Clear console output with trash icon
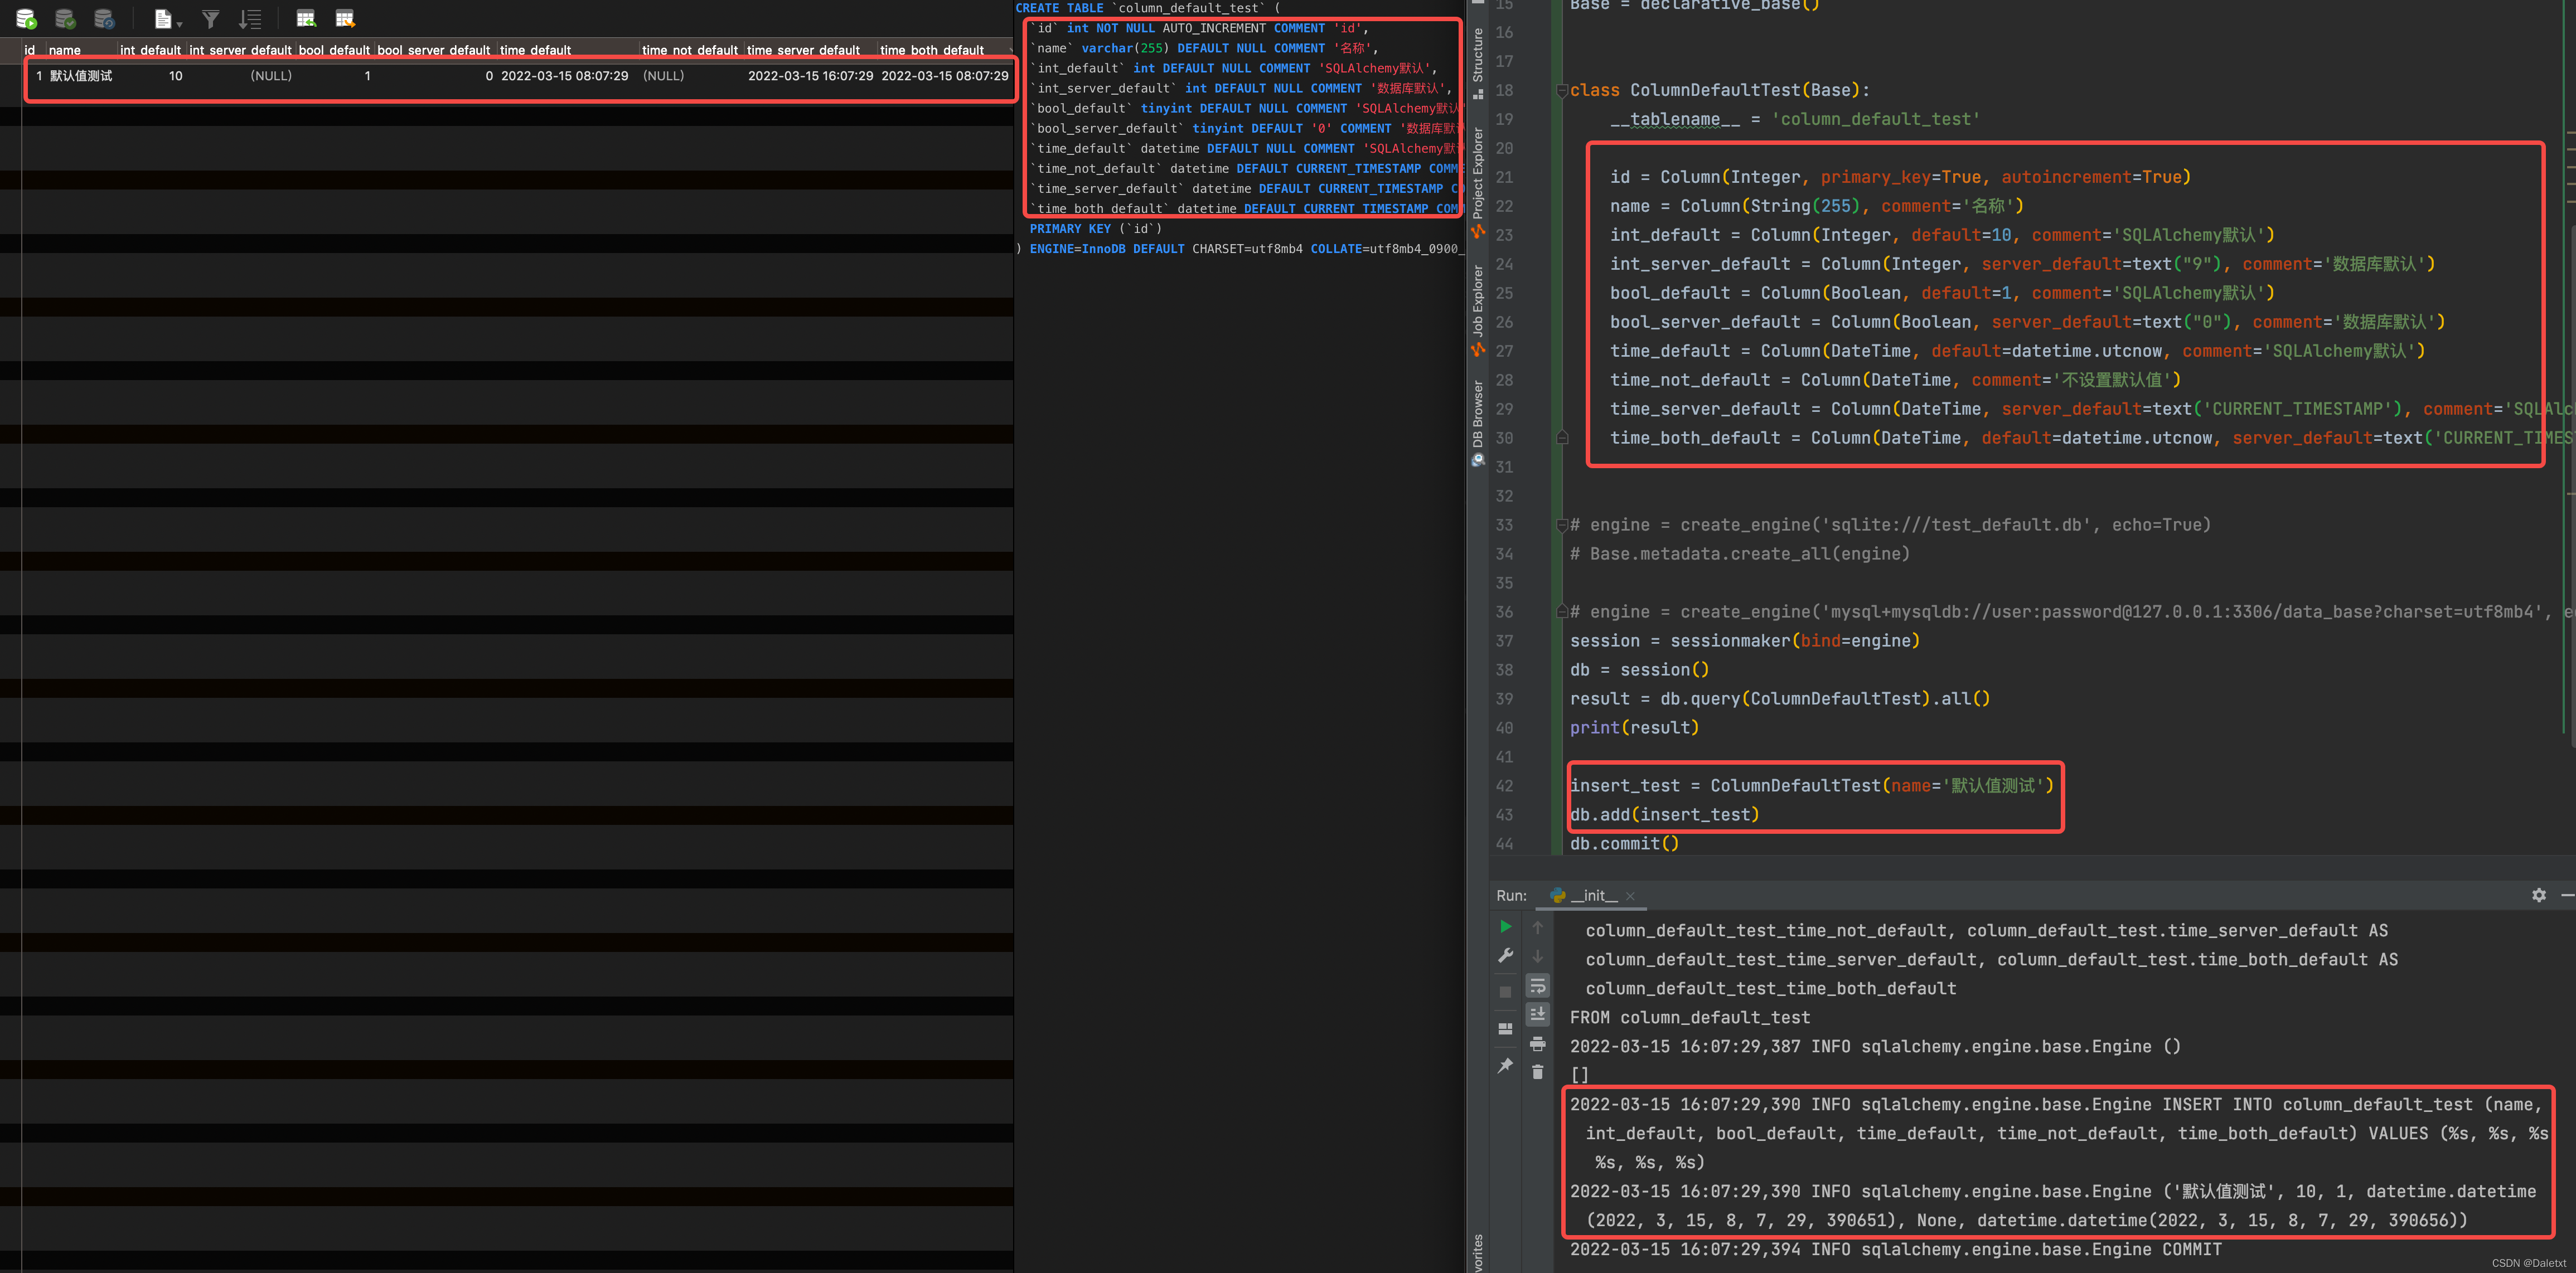 pyautogui.click(x=1537, y=1072)
